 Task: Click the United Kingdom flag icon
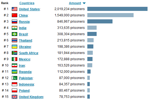click(x=15, y=97)
